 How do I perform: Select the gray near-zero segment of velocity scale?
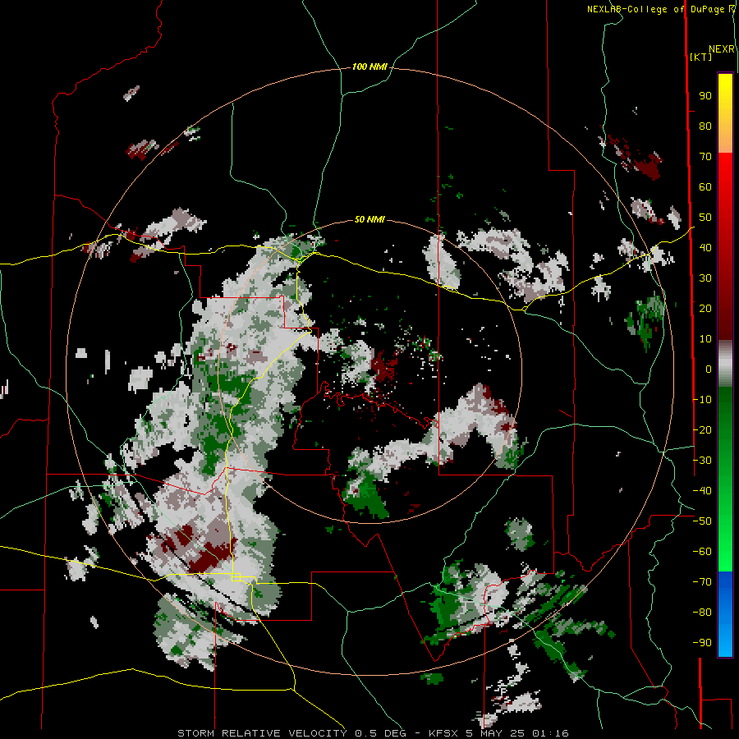[725, 363]
